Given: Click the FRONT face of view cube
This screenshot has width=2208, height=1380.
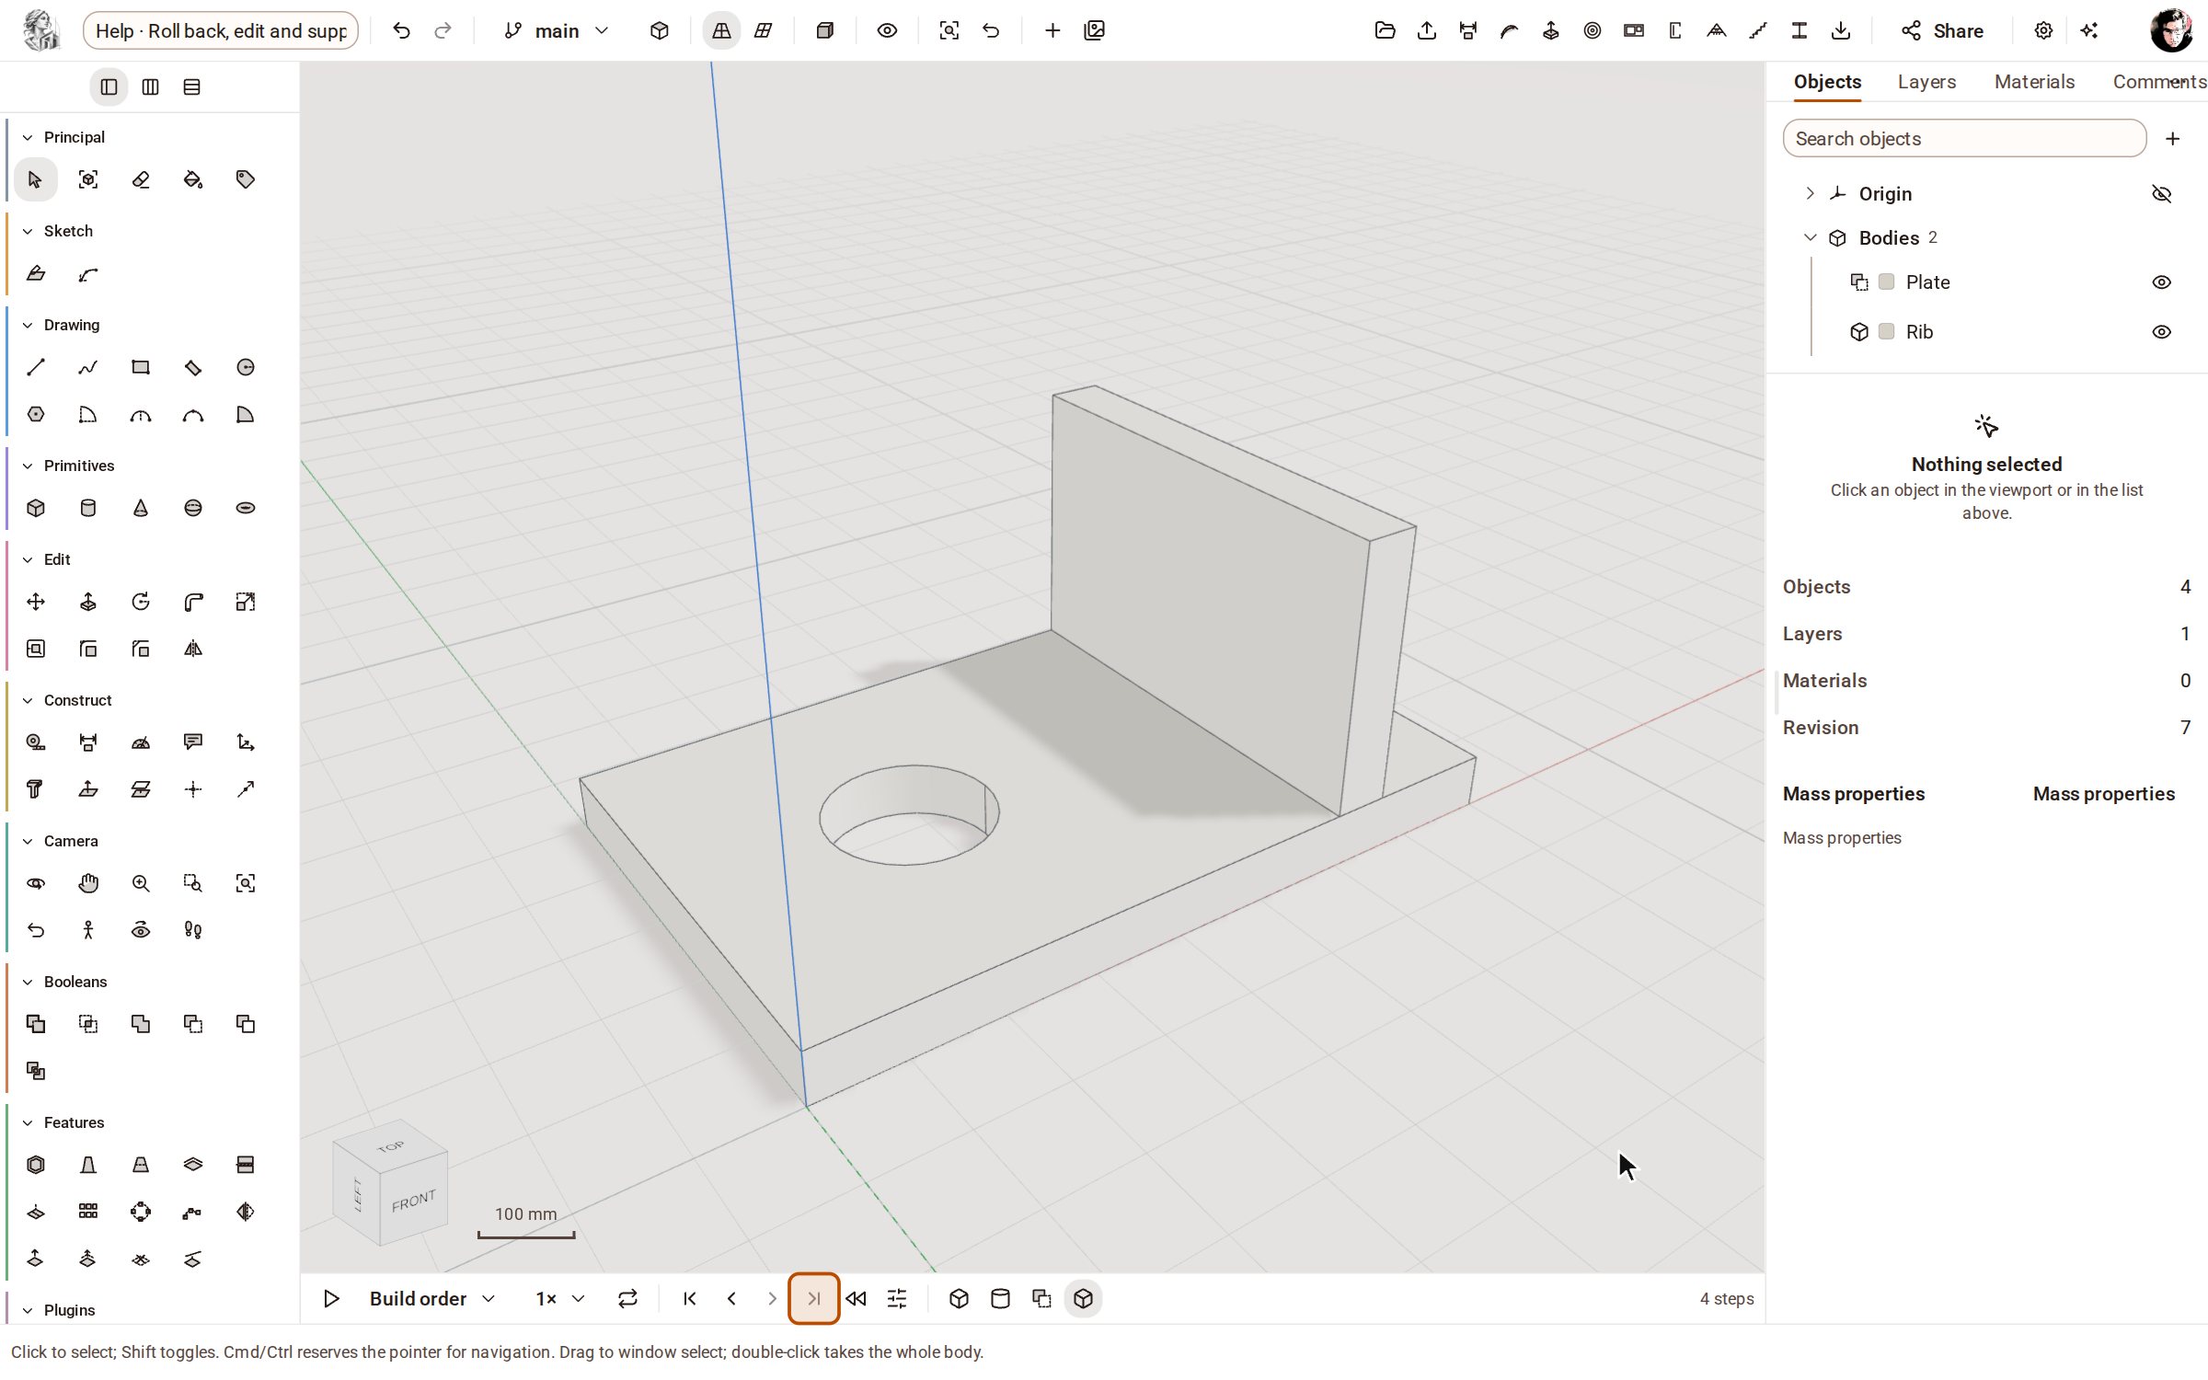Looking at the screenshot, I should pos(413,1201).
